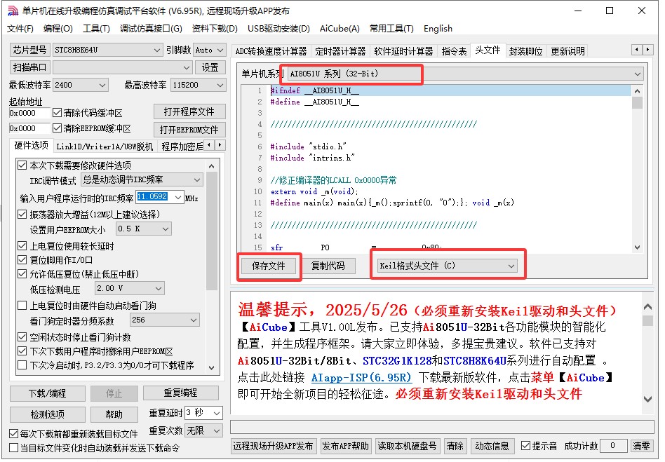Switch to the 封装脚位 tab

click(525, 51)
